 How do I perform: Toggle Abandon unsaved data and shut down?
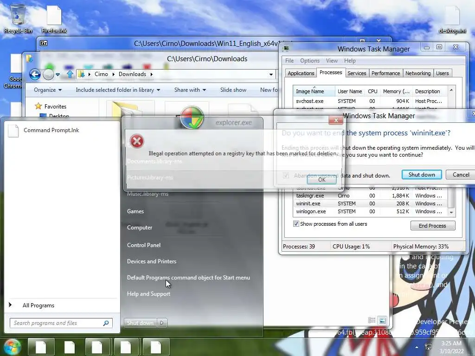click(x=286, y=176)
